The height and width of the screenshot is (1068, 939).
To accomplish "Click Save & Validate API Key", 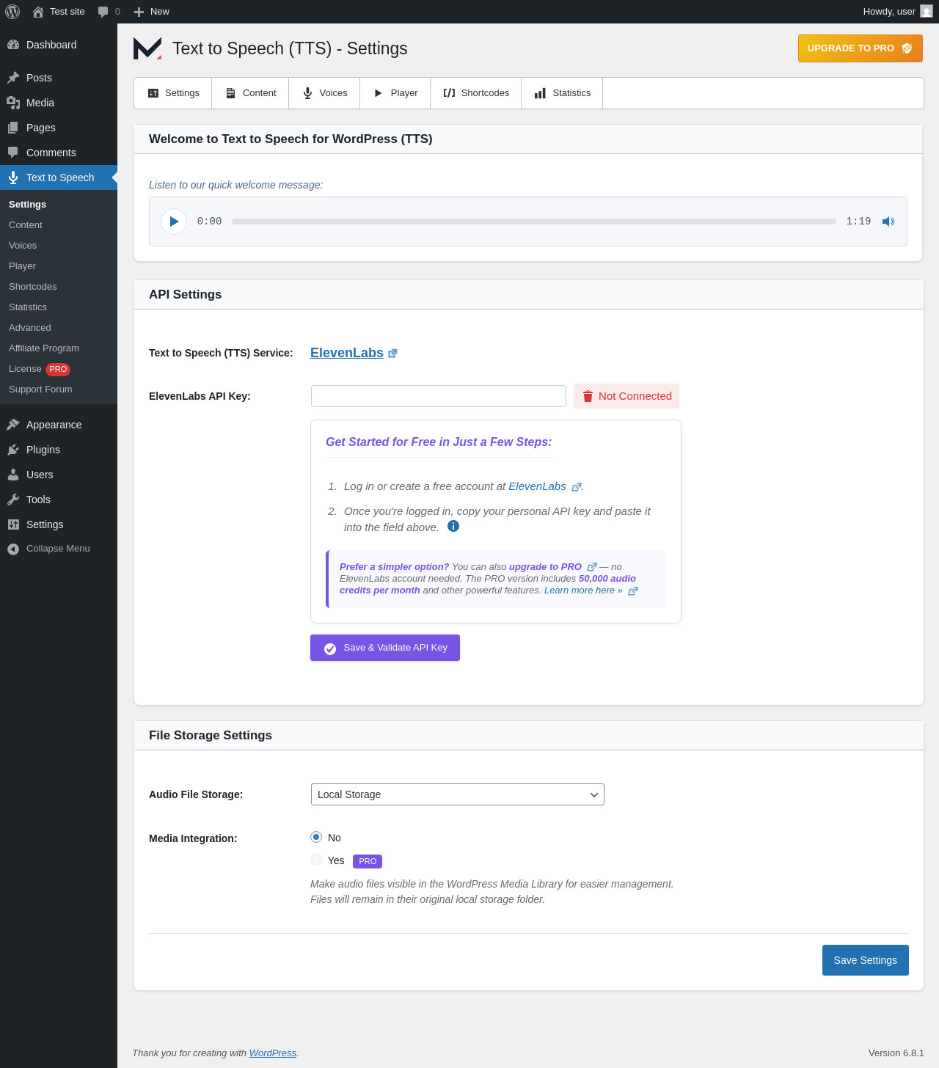I will click(x=385, y=648).
